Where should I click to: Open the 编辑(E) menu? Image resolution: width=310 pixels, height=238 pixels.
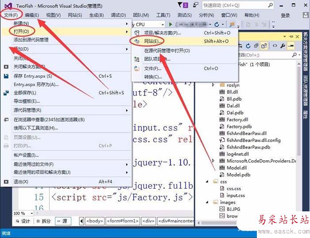pyautogui.click(x=32, y=15)
